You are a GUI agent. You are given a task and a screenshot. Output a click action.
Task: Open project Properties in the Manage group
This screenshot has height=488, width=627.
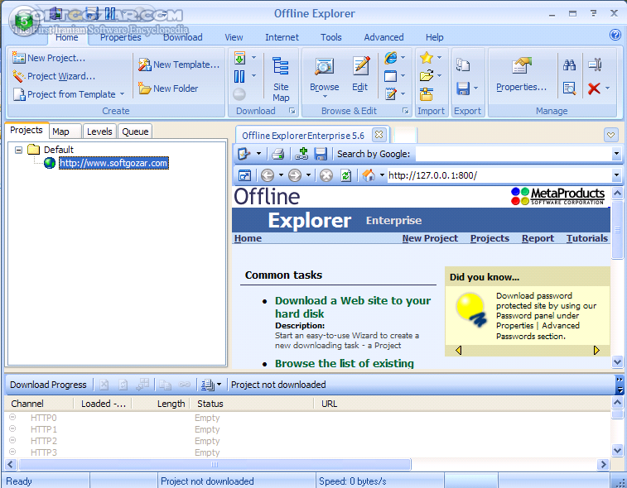(x=521, y=74)
